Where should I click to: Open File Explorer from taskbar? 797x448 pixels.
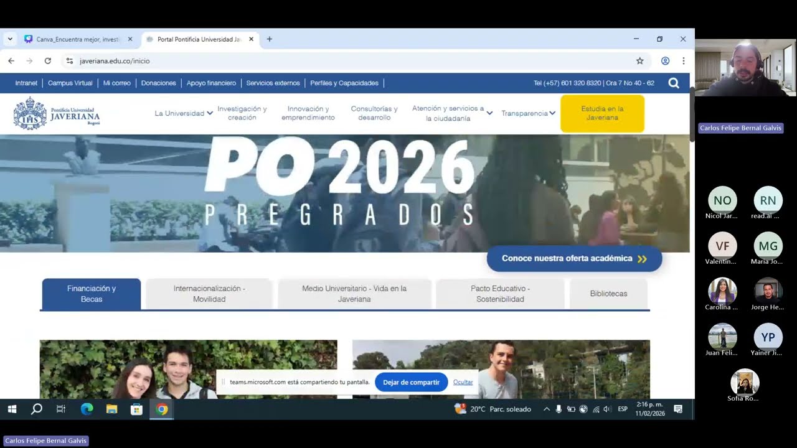(111, 409)
